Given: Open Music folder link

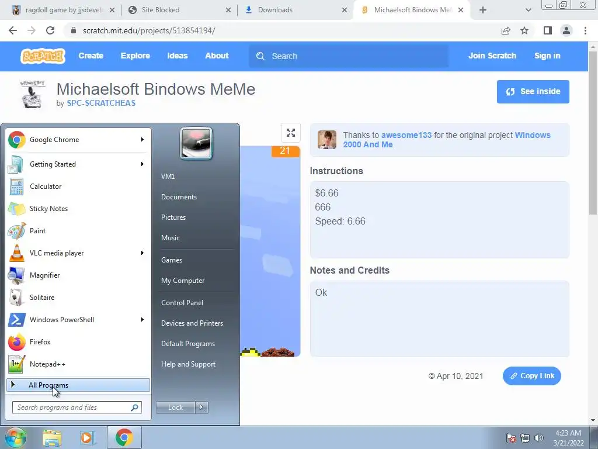Looking at the screenshot, I should [171, 238].
